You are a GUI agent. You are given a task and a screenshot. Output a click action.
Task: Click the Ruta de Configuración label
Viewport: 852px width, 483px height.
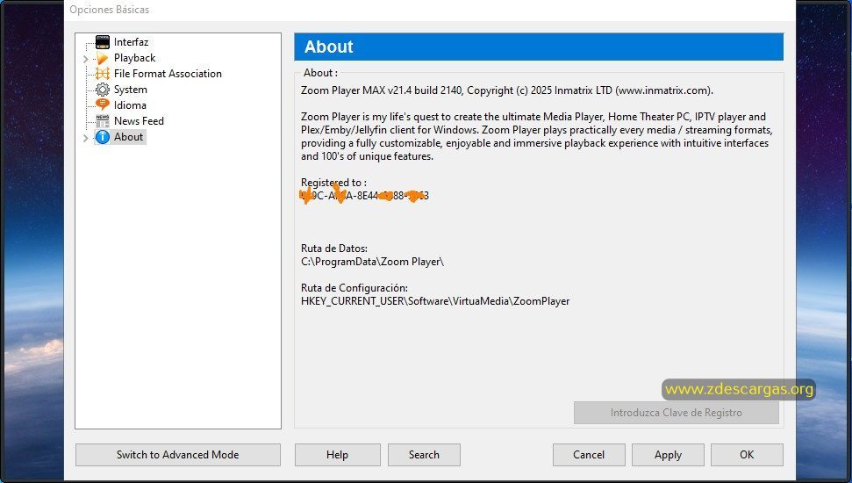(x=354, y=288)
